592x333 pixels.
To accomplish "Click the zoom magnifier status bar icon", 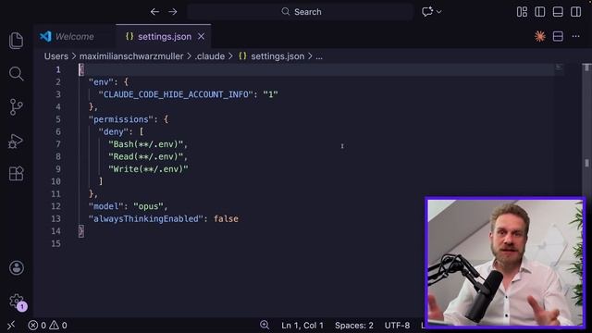I will pos(265,325).
